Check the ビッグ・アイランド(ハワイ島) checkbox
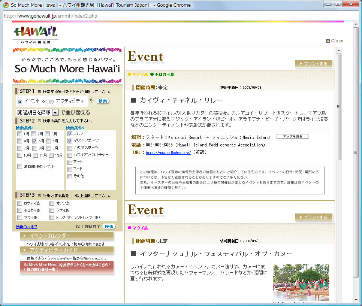This screenshot has width=362, height=306. [x=52, y=217]
